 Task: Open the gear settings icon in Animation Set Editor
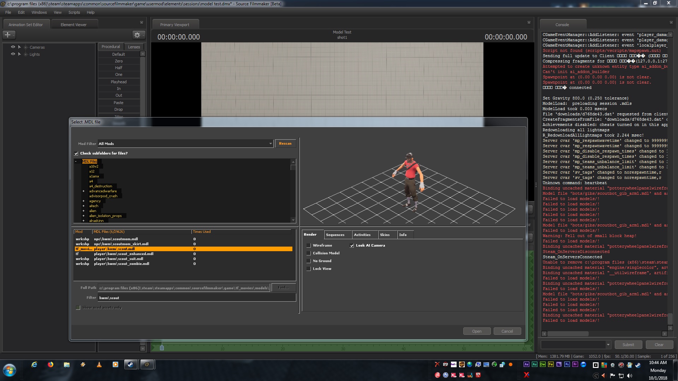(137, 35)
